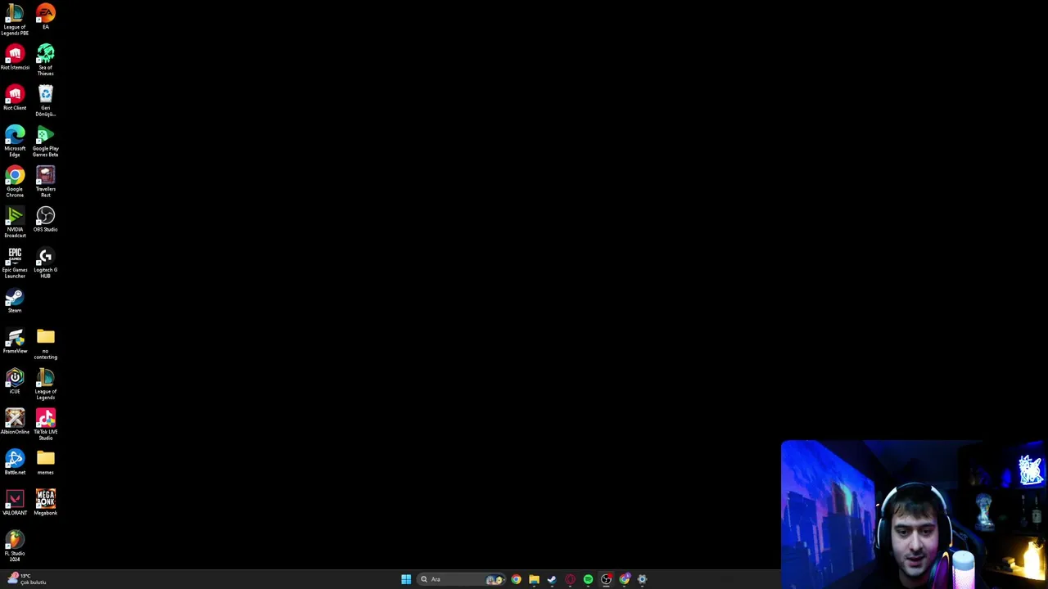
Task: Open File Explorer from the taskbar
Action: coord(534,579)
